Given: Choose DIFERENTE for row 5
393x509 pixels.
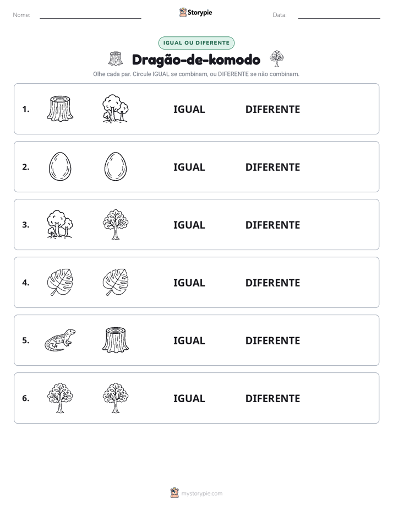Looking at the screenshot, I should point(272,340).
